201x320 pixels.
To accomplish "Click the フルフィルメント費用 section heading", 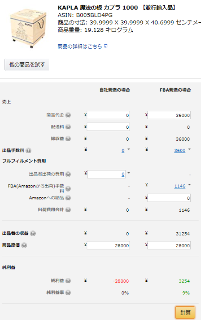I will click(24, 161).
